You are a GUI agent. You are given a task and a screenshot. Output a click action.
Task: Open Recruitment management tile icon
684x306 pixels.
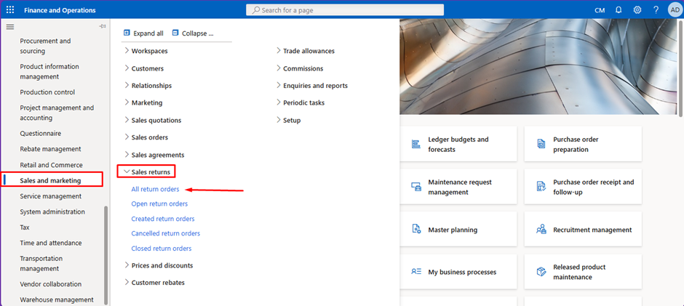coord(541,229)
